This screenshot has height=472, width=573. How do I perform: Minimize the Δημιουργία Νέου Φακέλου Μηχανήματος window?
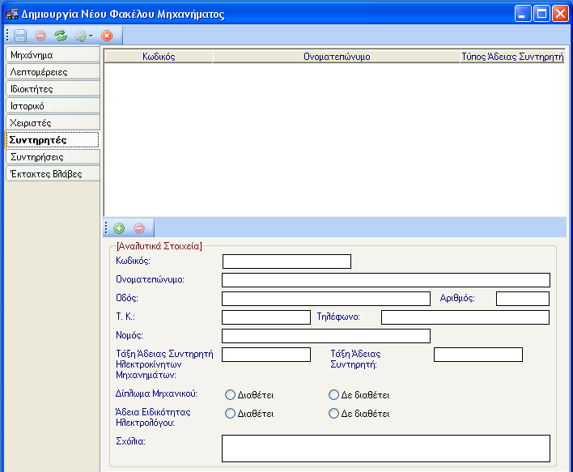[523, 14]
